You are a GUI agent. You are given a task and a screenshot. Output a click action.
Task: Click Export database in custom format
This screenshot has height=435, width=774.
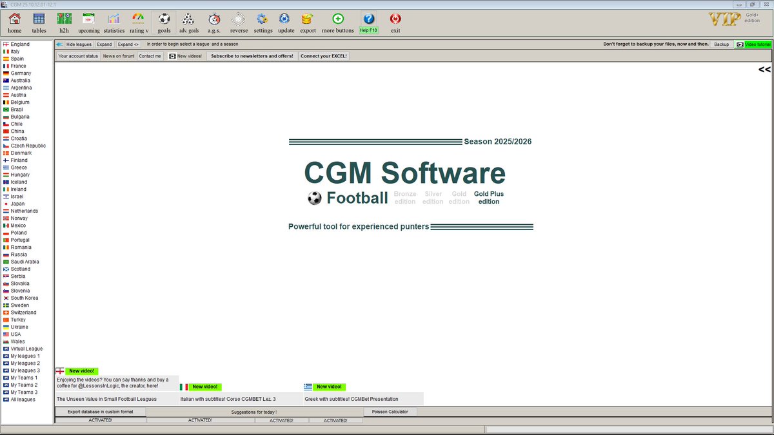101,412
